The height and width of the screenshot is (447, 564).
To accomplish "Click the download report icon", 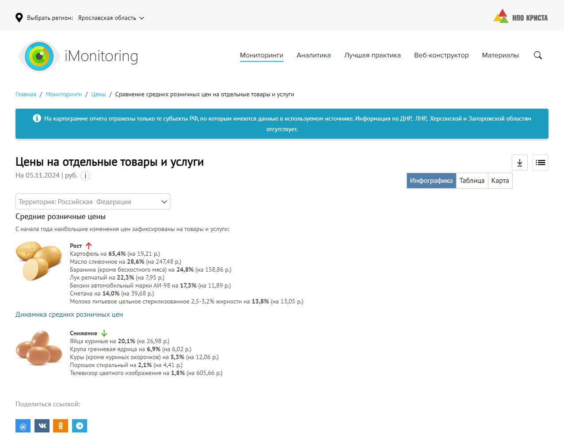I will (x=519, y=163).
